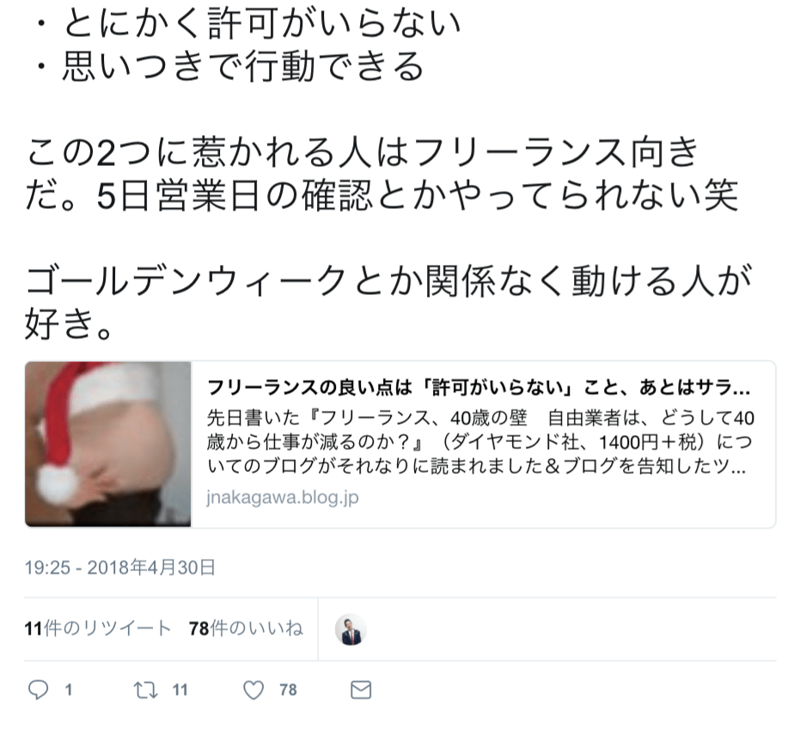Like the tweet with the heart icon
This screenshot has width=794, height=743.
point(253,690)
